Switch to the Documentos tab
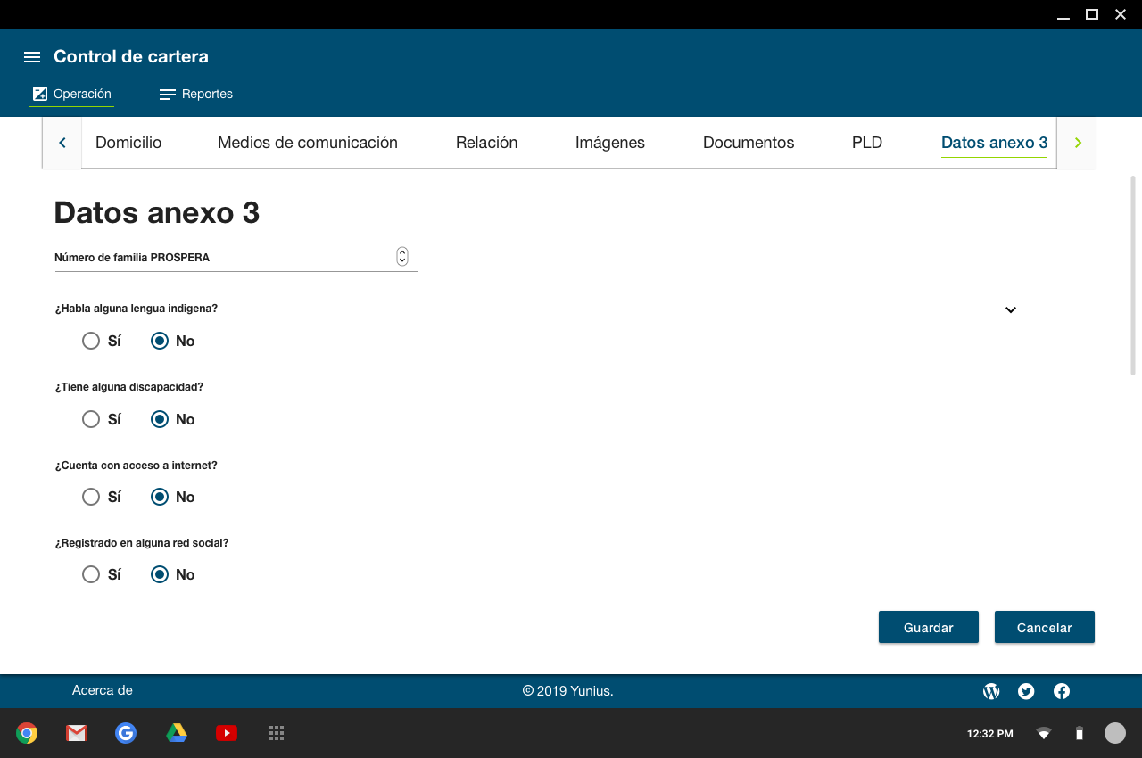 click(x=748, y=143)
